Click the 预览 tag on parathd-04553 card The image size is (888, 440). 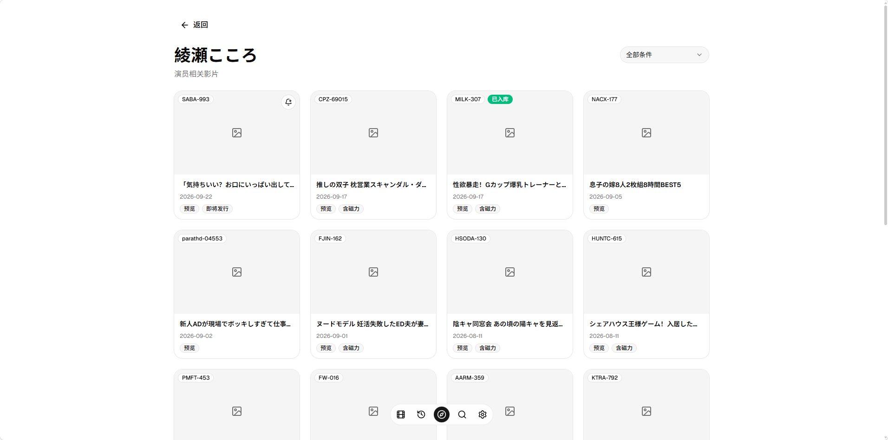point(189,348)
